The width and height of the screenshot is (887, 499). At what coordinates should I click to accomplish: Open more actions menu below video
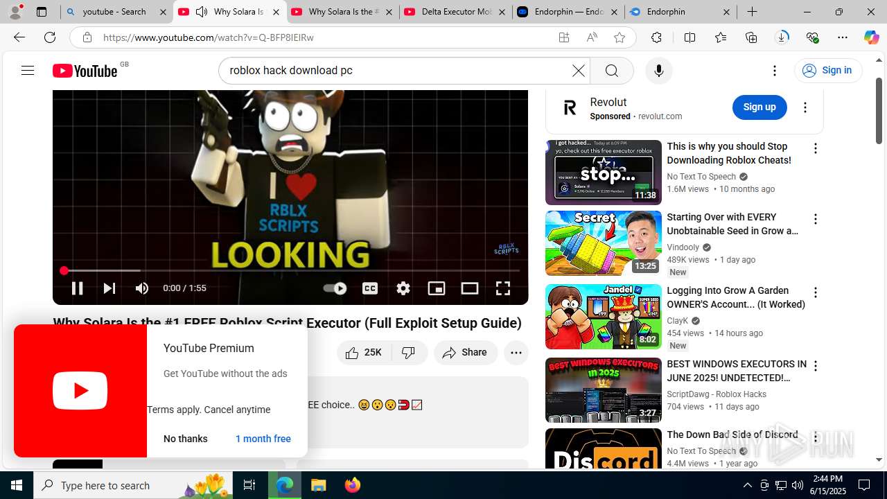(516, 353)
